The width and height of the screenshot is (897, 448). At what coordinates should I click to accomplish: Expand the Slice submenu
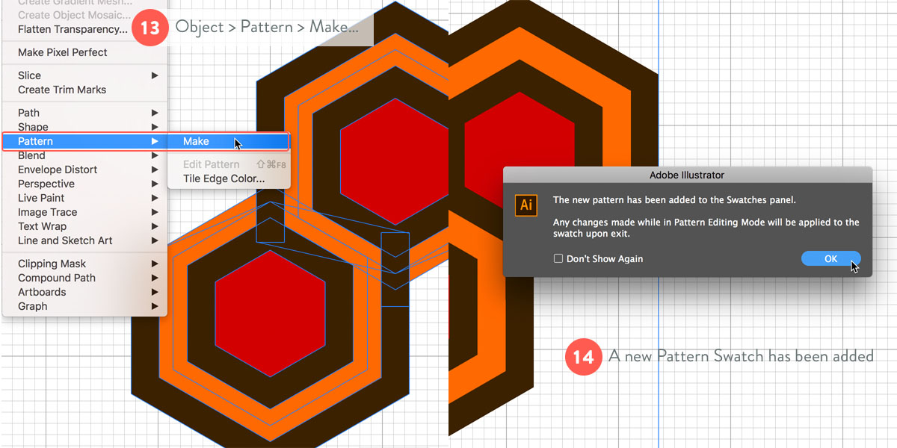coord(30,75)
